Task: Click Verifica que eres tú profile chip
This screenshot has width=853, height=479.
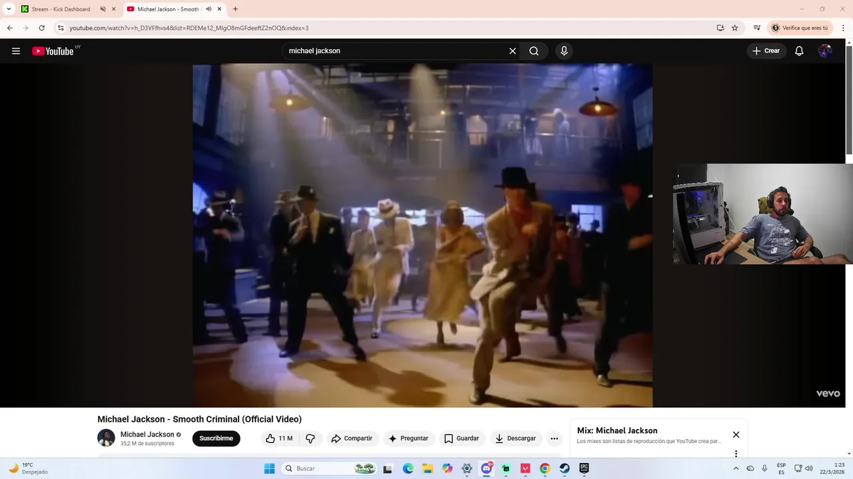Action: click(x=800, y=28)
